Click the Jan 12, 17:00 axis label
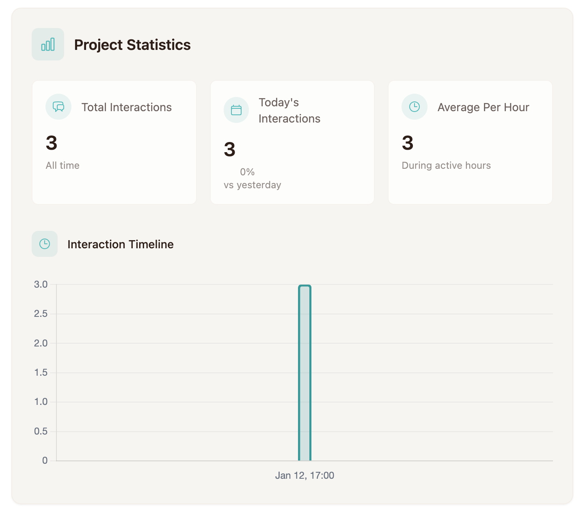The height and width of the screenshot is (512, 583). click(x=304, y=475)
